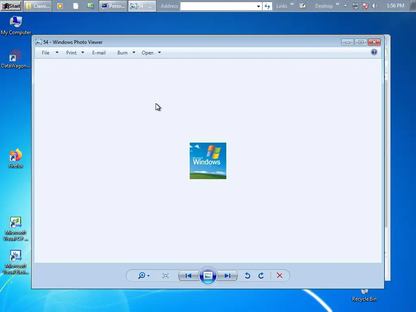
Task: Maximize the Windows Photo Viewer window
Action: pyautogui.click(x=361, y=42)
